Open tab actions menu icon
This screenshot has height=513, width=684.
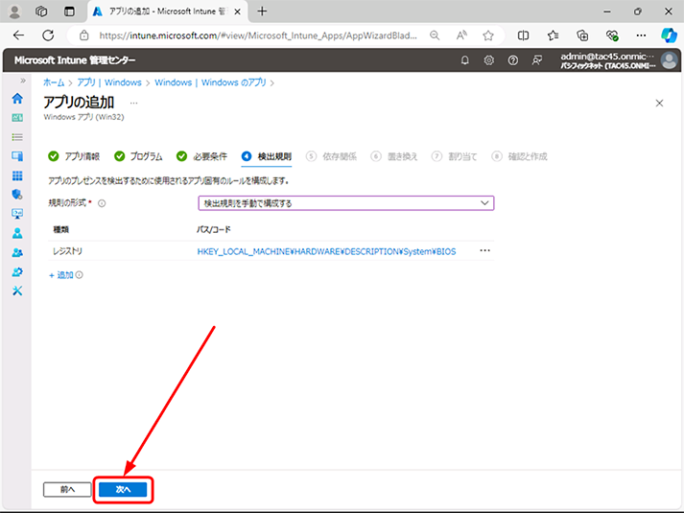click(69, 12)
